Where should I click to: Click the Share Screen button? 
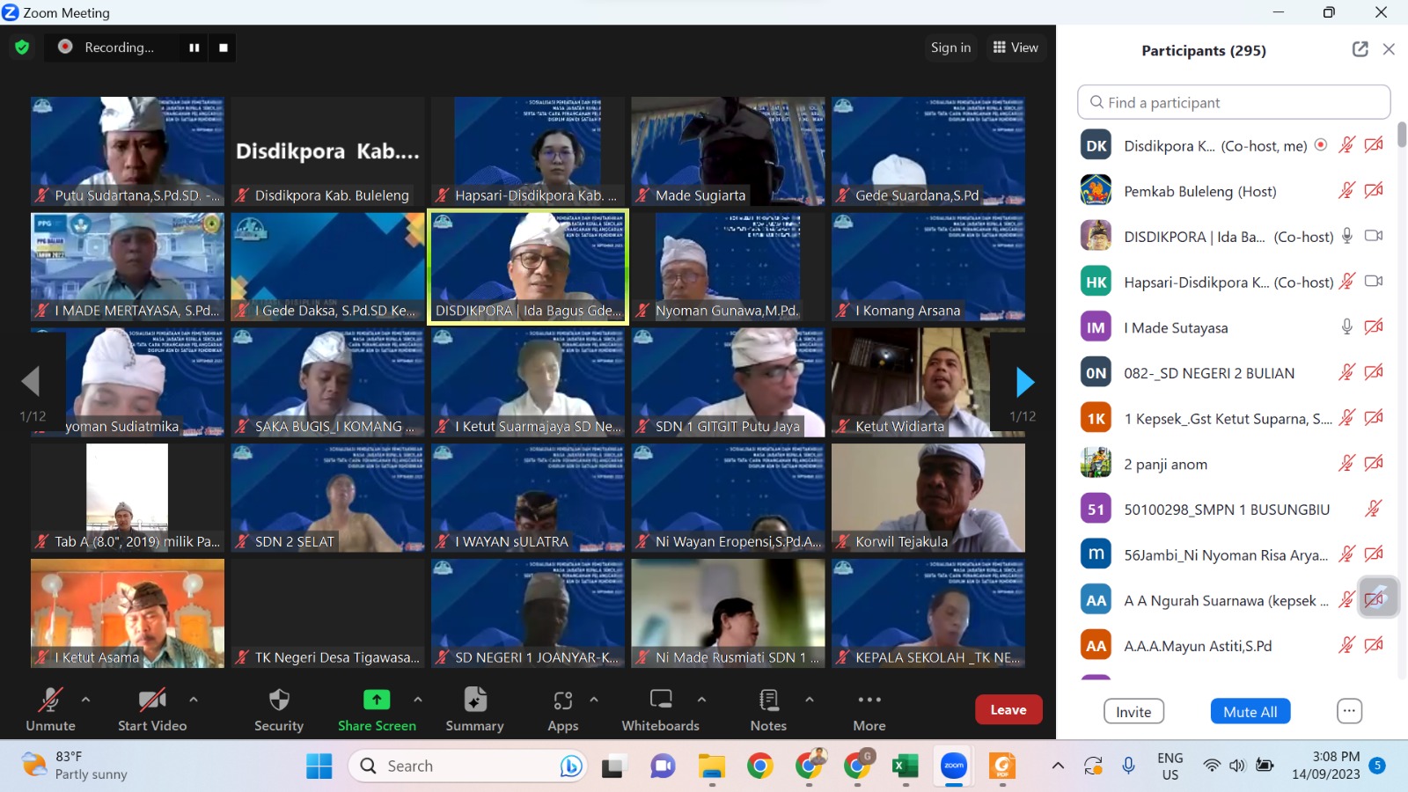tap(377, 709)
